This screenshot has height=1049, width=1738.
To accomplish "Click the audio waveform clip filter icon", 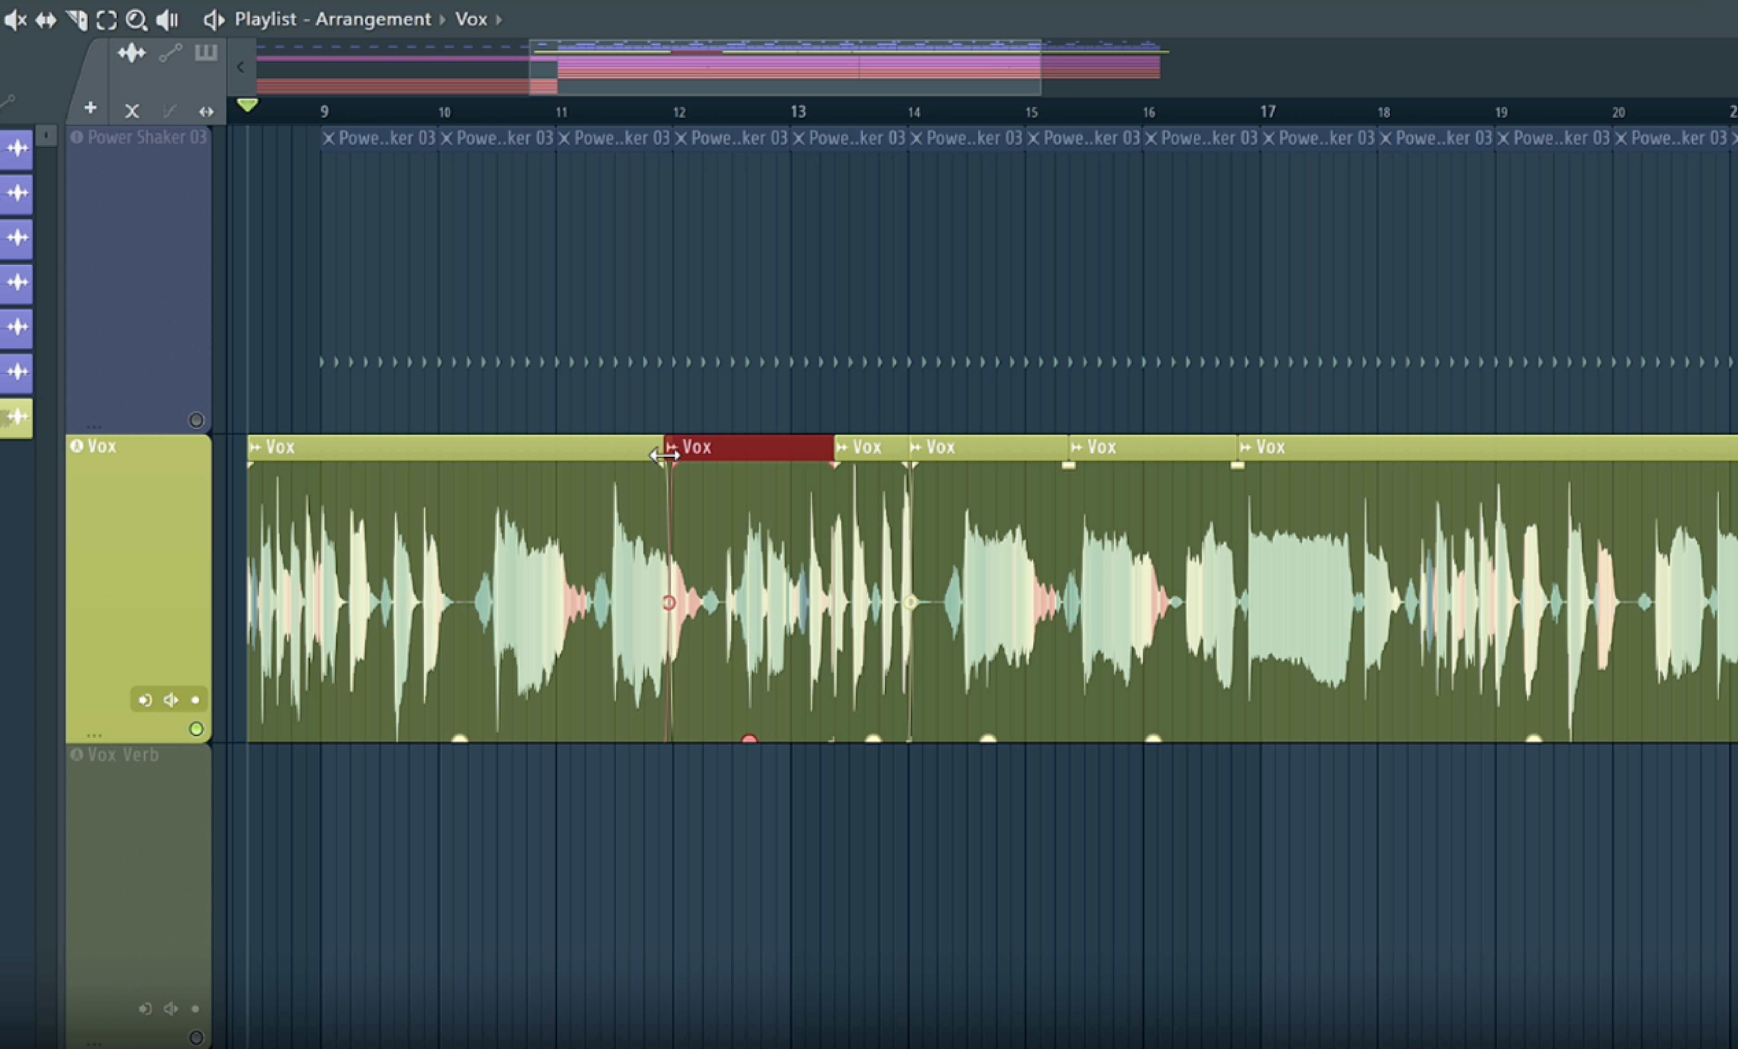I will [131, 53].
